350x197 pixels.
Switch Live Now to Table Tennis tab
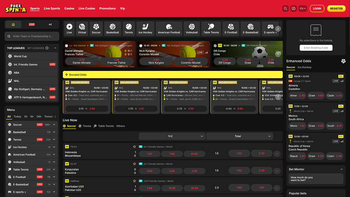pyautogui.click(x=104, y=126)
